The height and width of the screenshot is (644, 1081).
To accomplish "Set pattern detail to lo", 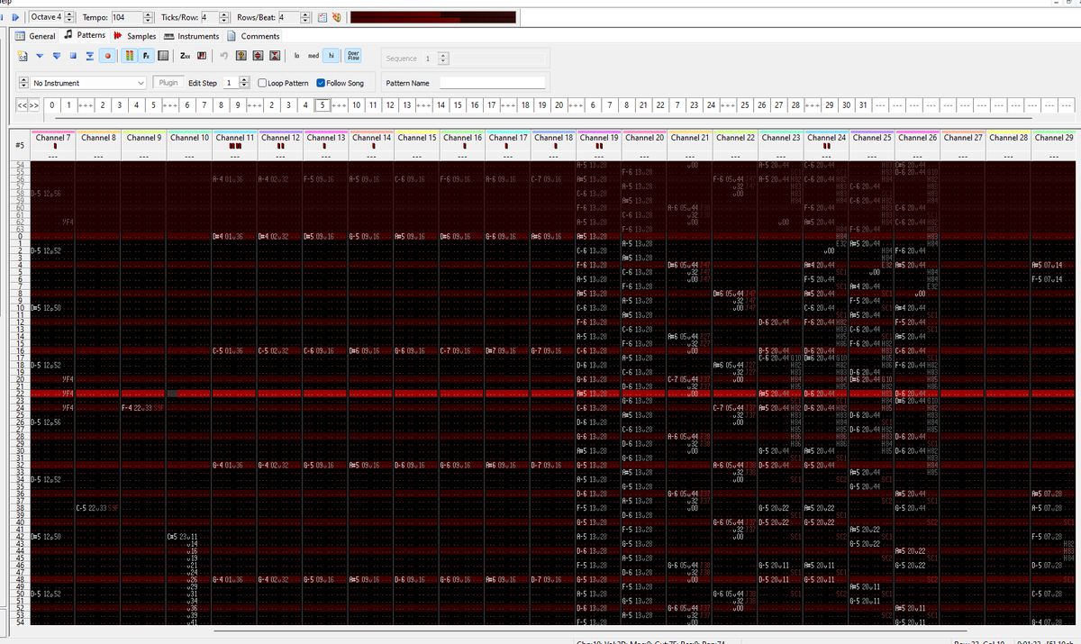I will (x=296, y=56).
